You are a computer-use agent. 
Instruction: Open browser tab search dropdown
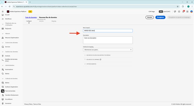(2, 2)
